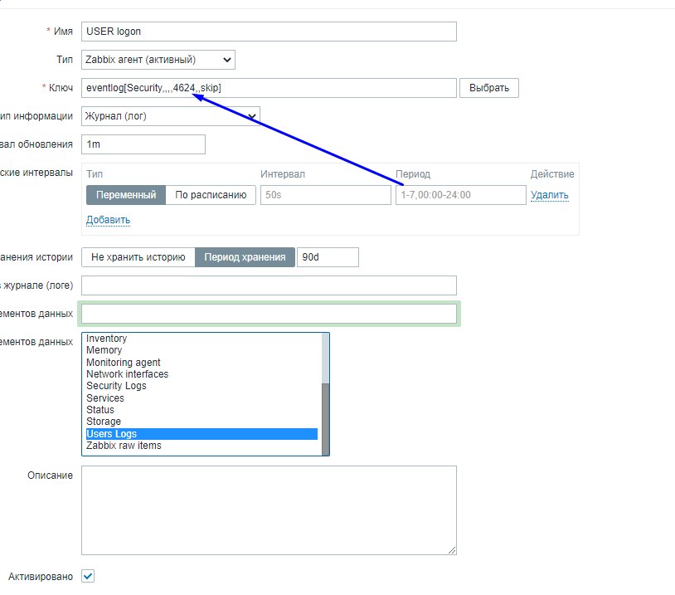The width and height of the screenshot is (675, 595).
Task: Select the Переменный interval type
Action: pos(126,195)
